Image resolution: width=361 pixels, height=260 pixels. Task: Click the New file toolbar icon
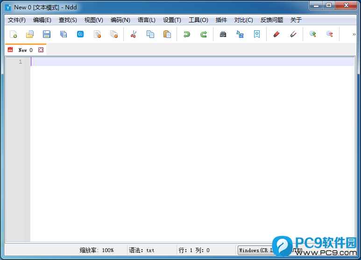[x=14, y=34]
